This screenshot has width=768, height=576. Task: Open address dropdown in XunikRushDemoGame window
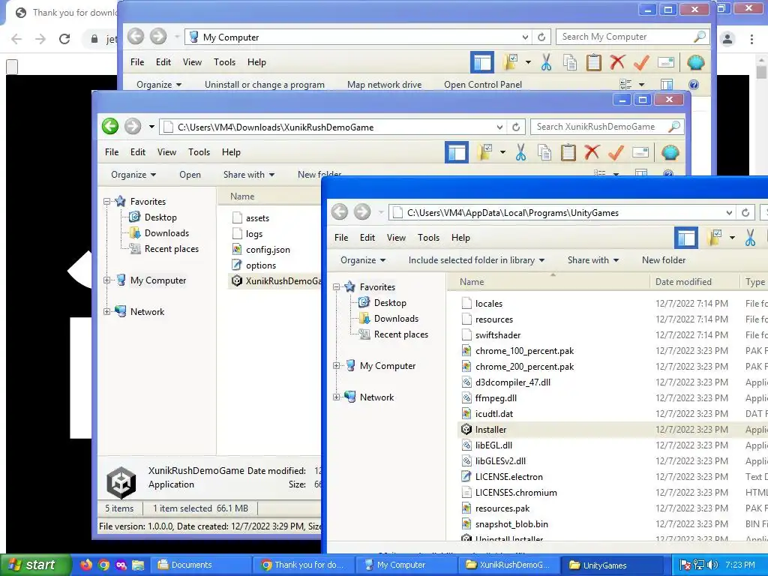[x=499, y=127]
